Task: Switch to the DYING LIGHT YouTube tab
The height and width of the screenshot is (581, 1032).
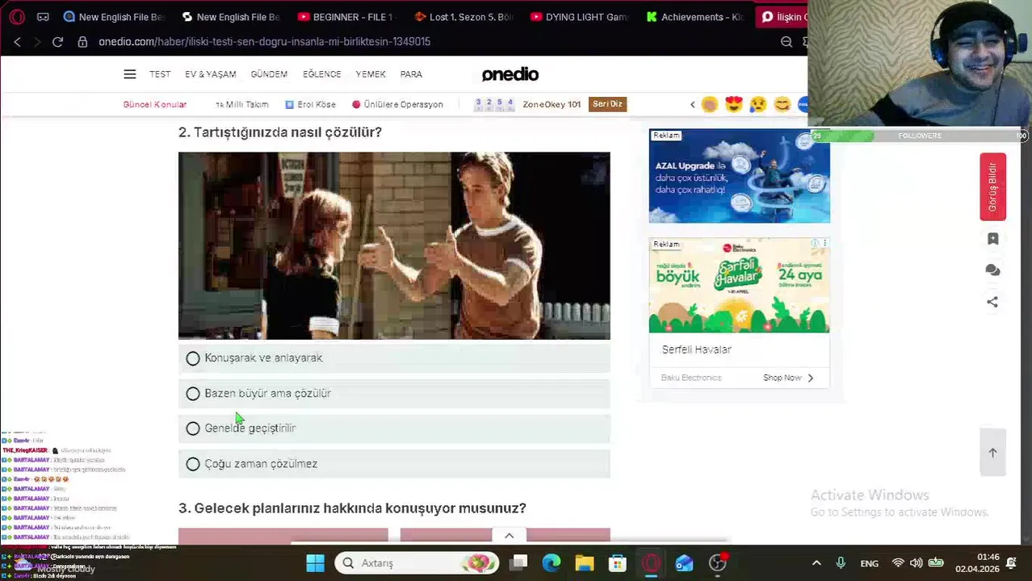Action: [x=579, y=16]
